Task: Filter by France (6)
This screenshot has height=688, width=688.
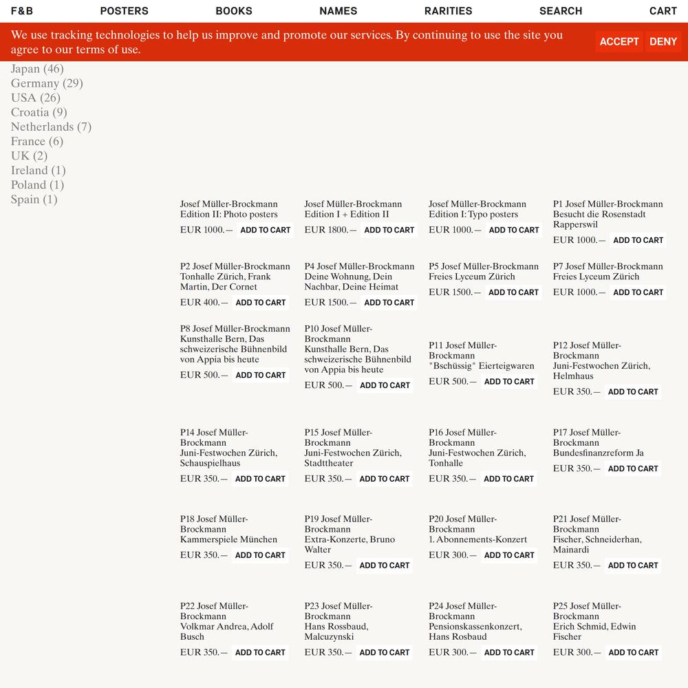Action: (x=37, y=141)
